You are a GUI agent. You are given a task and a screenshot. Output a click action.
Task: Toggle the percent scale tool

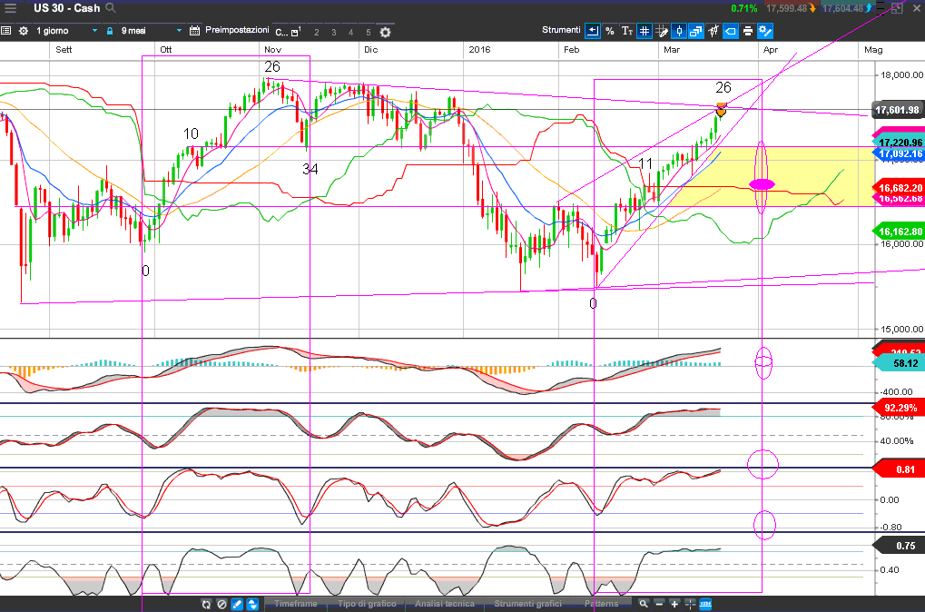click(609, 31)
